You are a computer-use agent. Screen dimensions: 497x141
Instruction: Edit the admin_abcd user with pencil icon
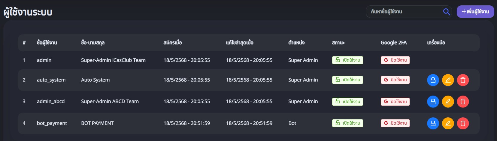448,102
